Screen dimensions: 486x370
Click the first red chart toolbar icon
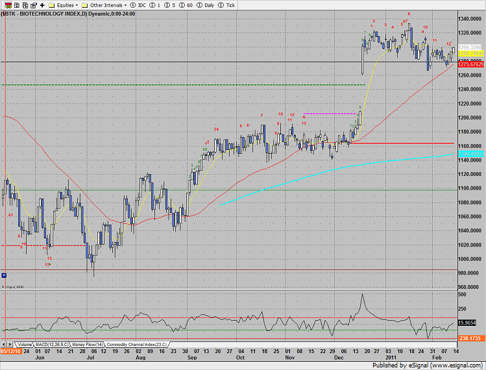point(6,5)
